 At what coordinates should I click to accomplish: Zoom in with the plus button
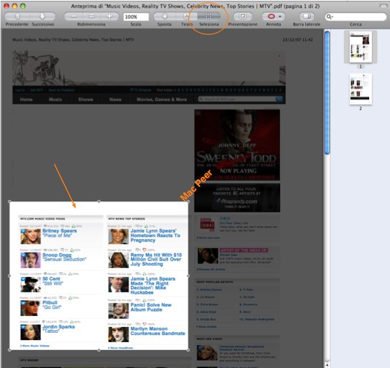tap(109, 16)
